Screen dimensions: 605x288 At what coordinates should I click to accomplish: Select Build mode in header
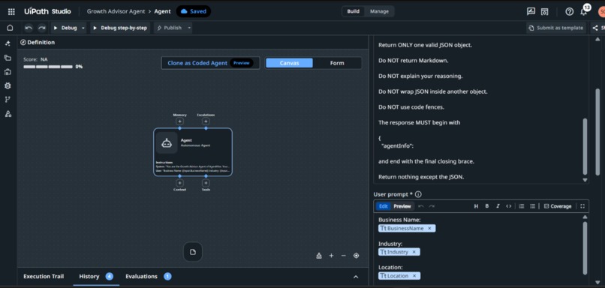click(353, 11)
